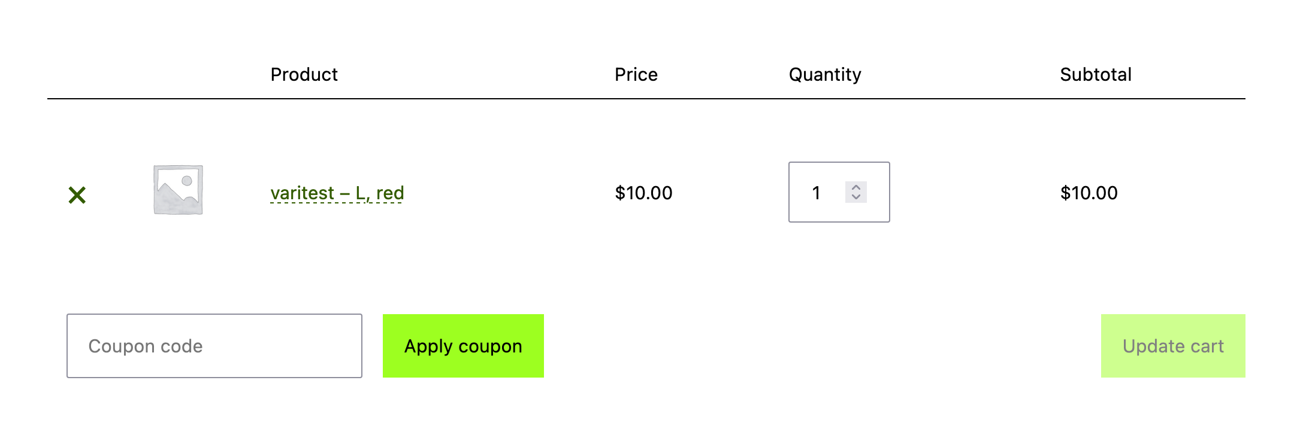Click the quantity spinner control
Screen dimensions: 1306x444
point(857,193)
